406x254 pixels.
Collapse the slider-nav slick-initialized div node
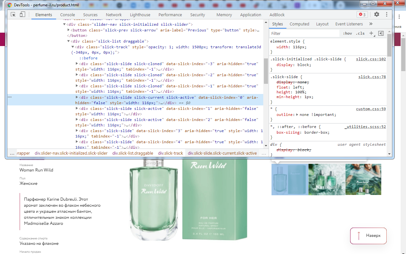point(64,24)
